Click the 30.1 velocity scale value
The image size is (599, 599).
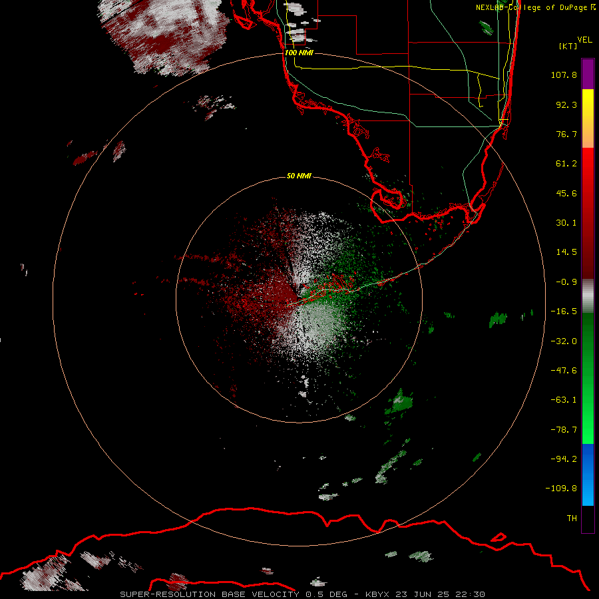[x=566, y=223]
